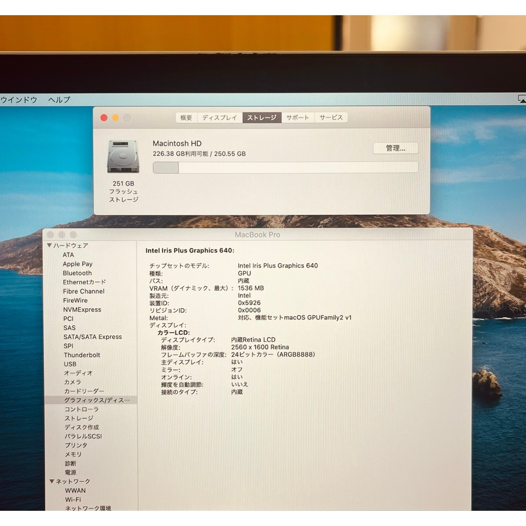
Task: Select Fibre Channel in the sidebar
Action: tap(84, 291)
